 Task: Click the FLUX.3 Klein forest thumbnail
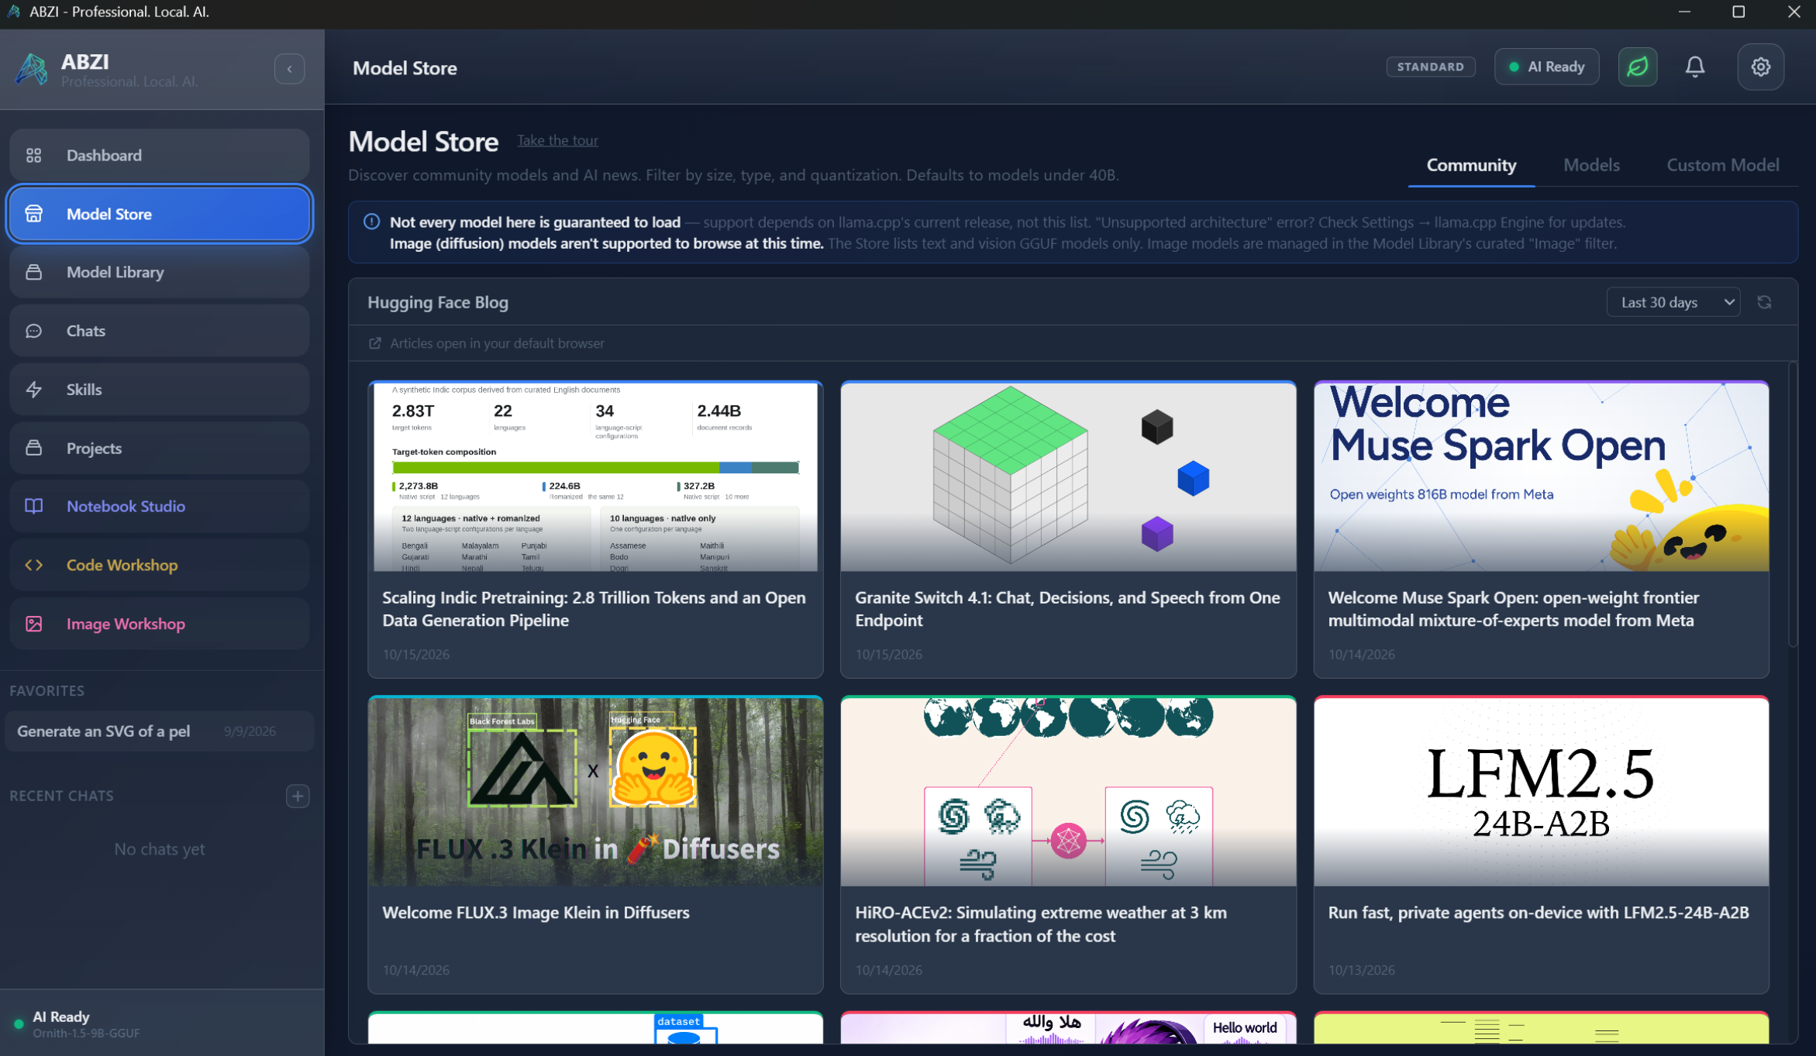tap(595, 792)
